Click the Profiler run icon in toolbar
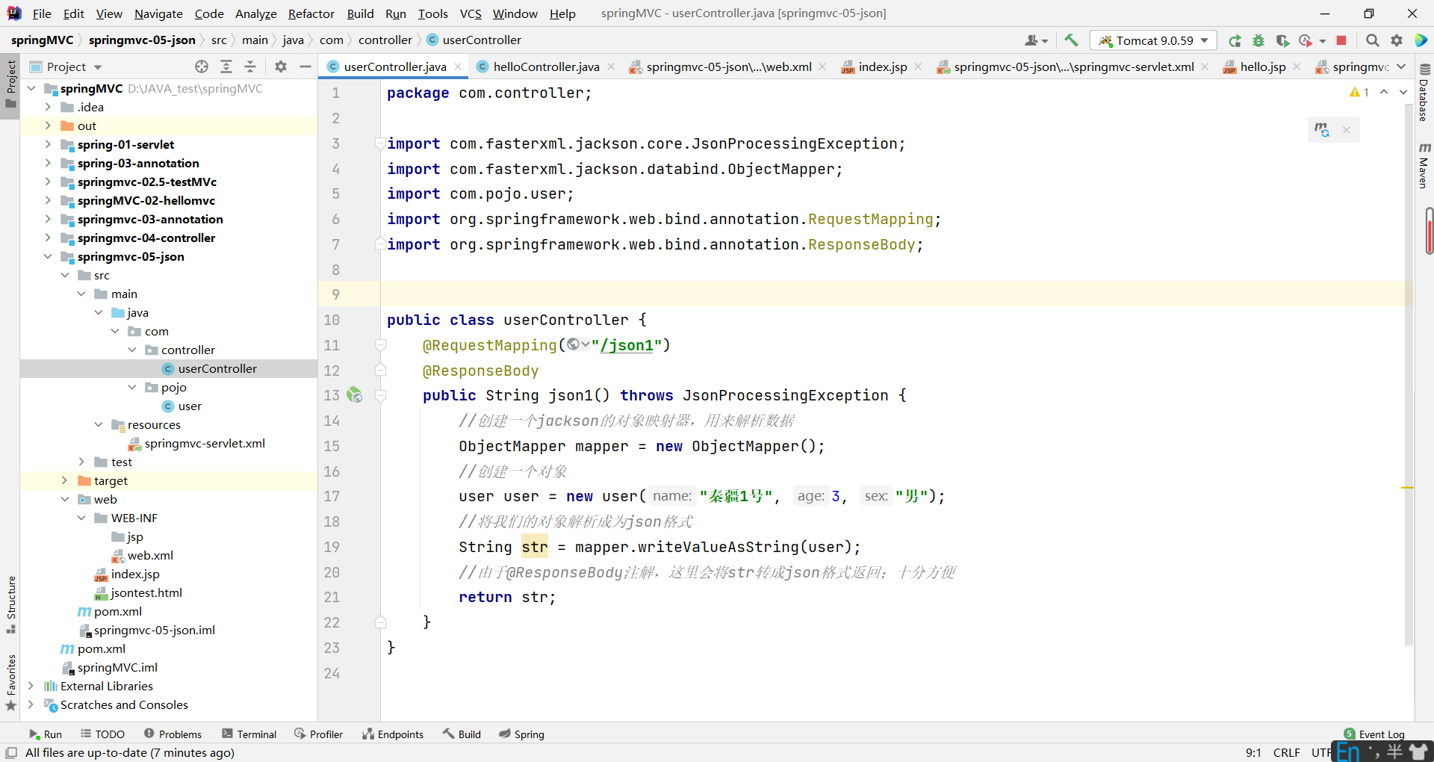 tap(1306, 40)
